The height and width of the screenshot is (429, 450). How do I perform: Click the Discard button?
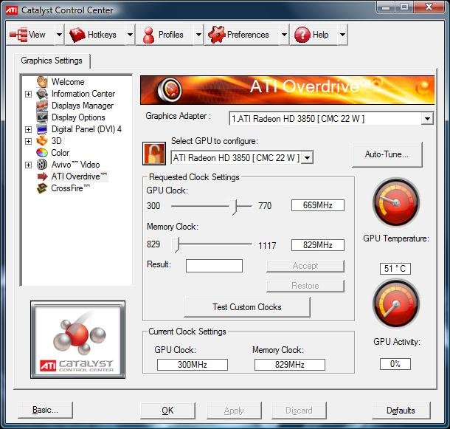299,411
